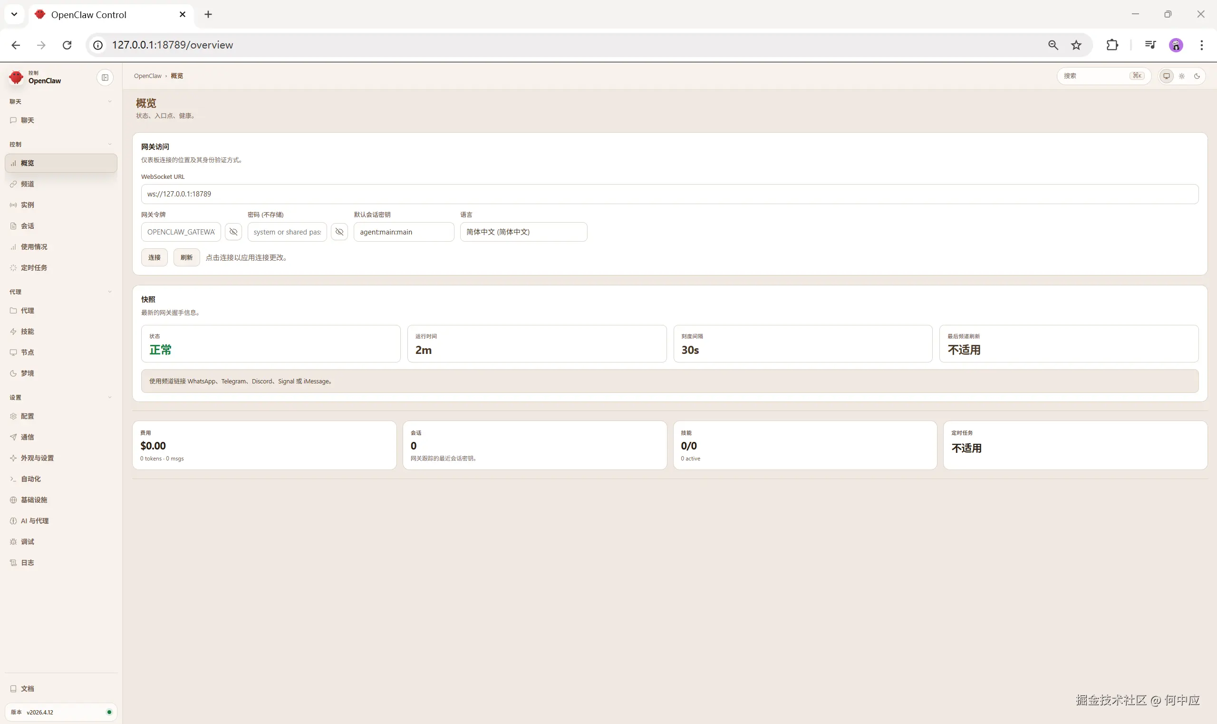Collapse the 控制 sidebar section

(110, 145)
